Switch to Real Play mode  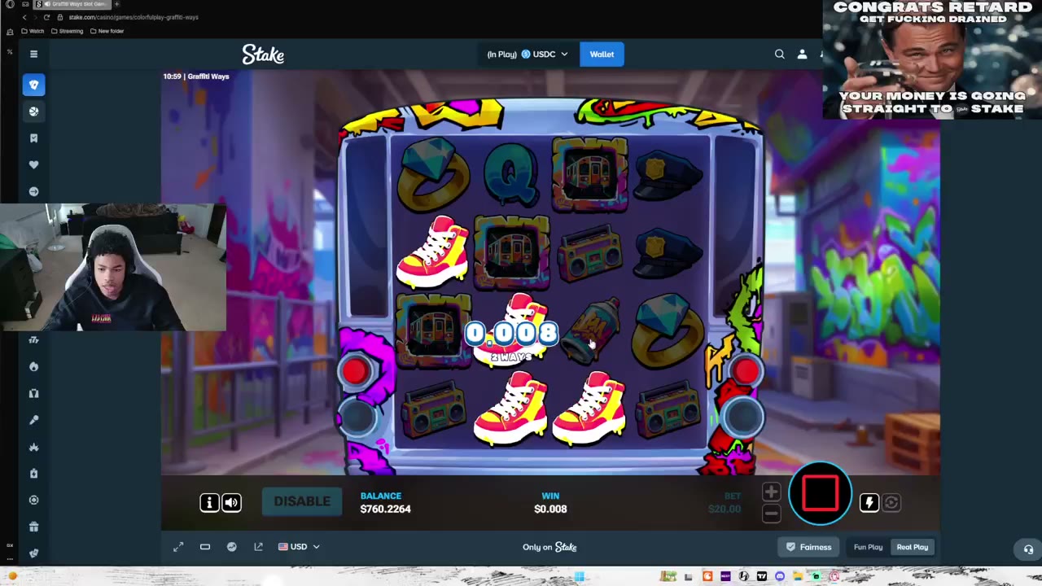coord(912,547)
